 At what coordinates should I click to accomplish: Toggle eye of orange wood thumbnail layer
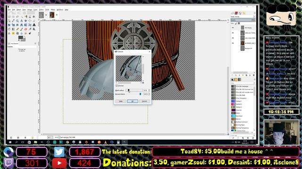(x=233, y=43)
